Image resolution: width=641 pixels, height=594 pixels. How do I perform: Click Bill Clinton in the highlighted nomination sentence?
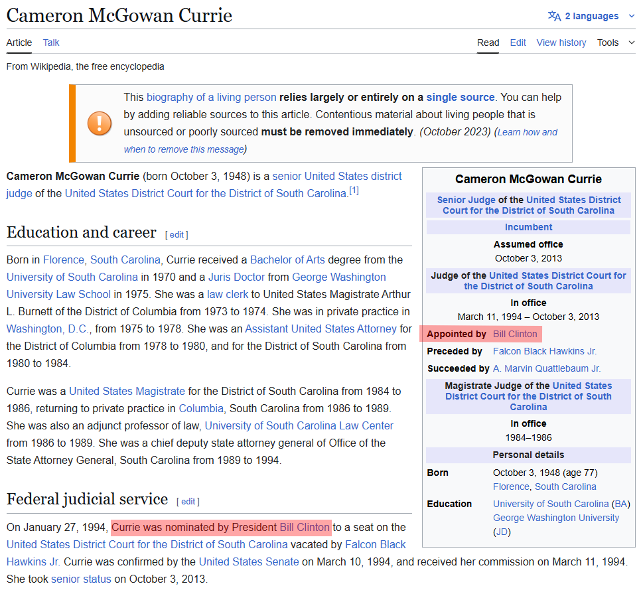(x=305, y=528)
